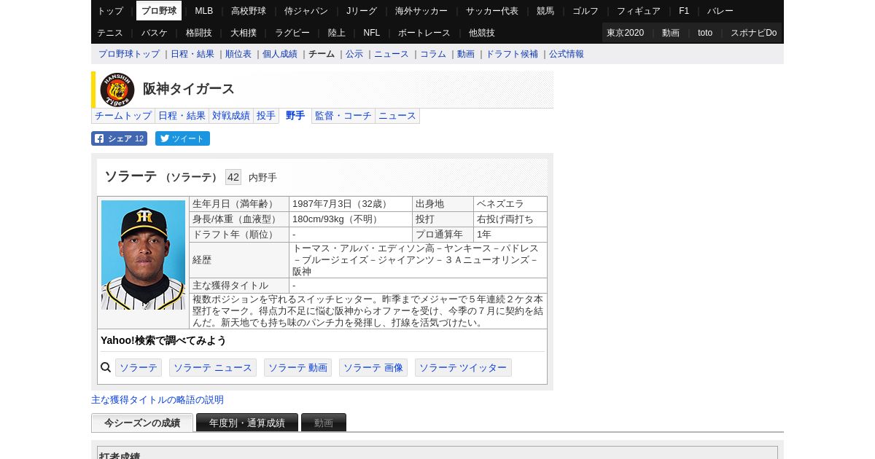The width and height of the screenshot is (875, 459).
Task: Open 陸上 section
Action: click(337, 33)
